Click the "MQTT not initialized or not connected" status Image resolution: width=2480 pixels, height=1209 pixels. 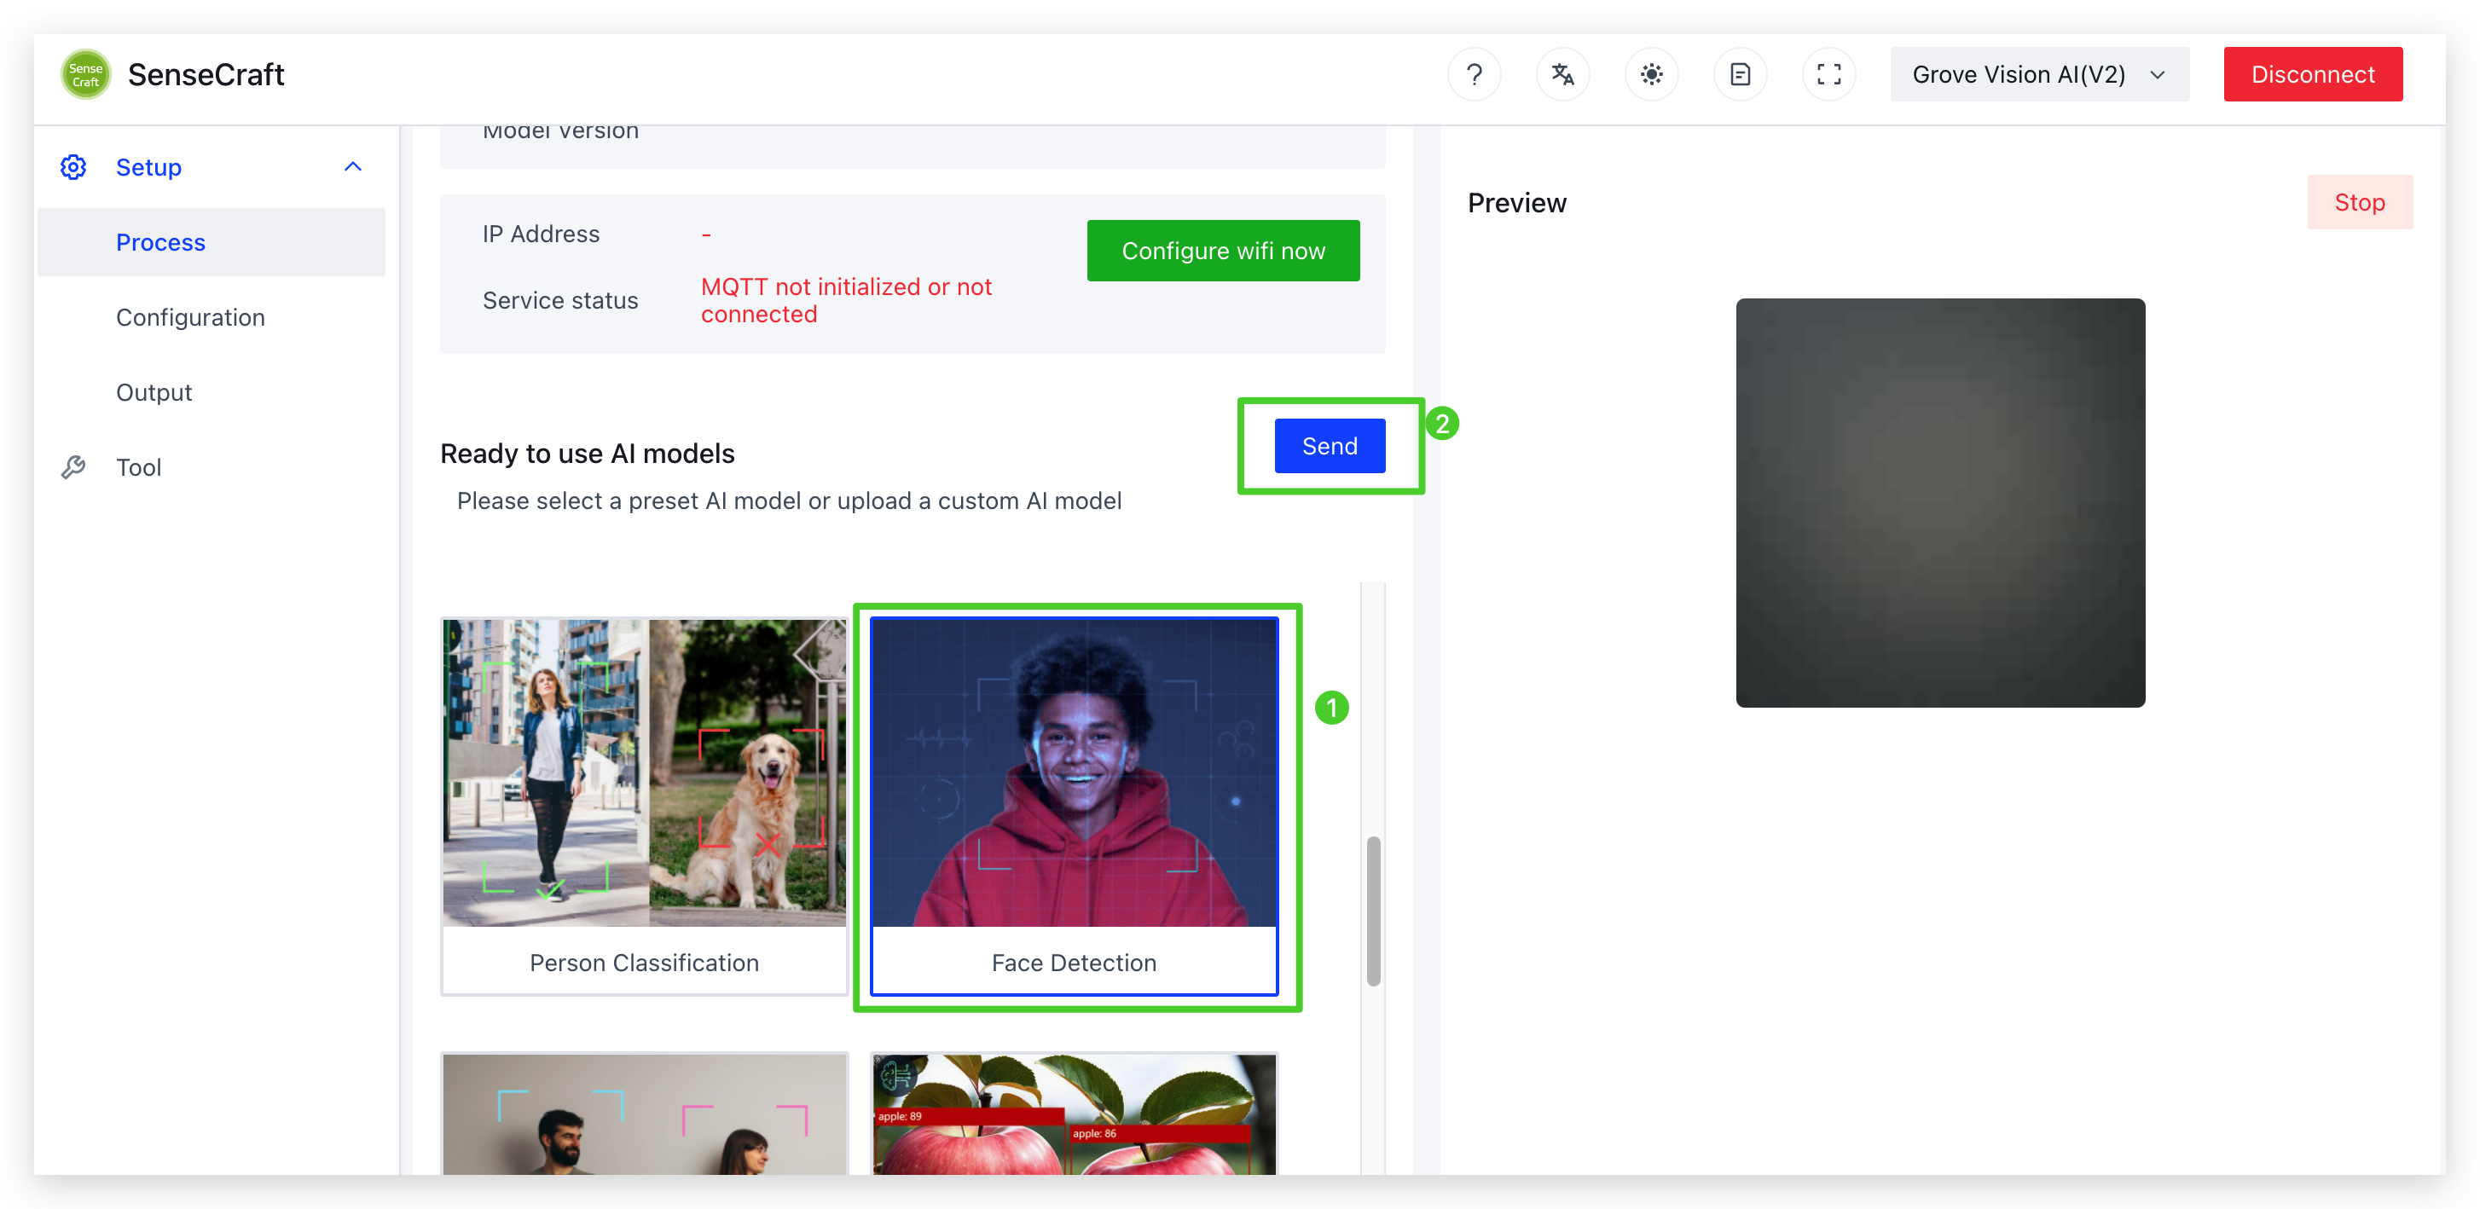point(845,300)
